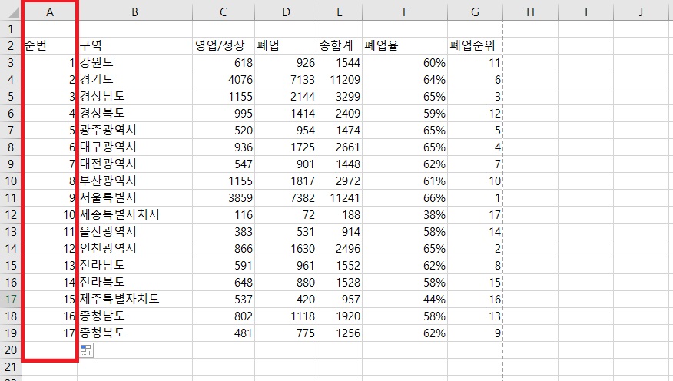Select row 20 header
Screen dimensions: 673x381
11,350
